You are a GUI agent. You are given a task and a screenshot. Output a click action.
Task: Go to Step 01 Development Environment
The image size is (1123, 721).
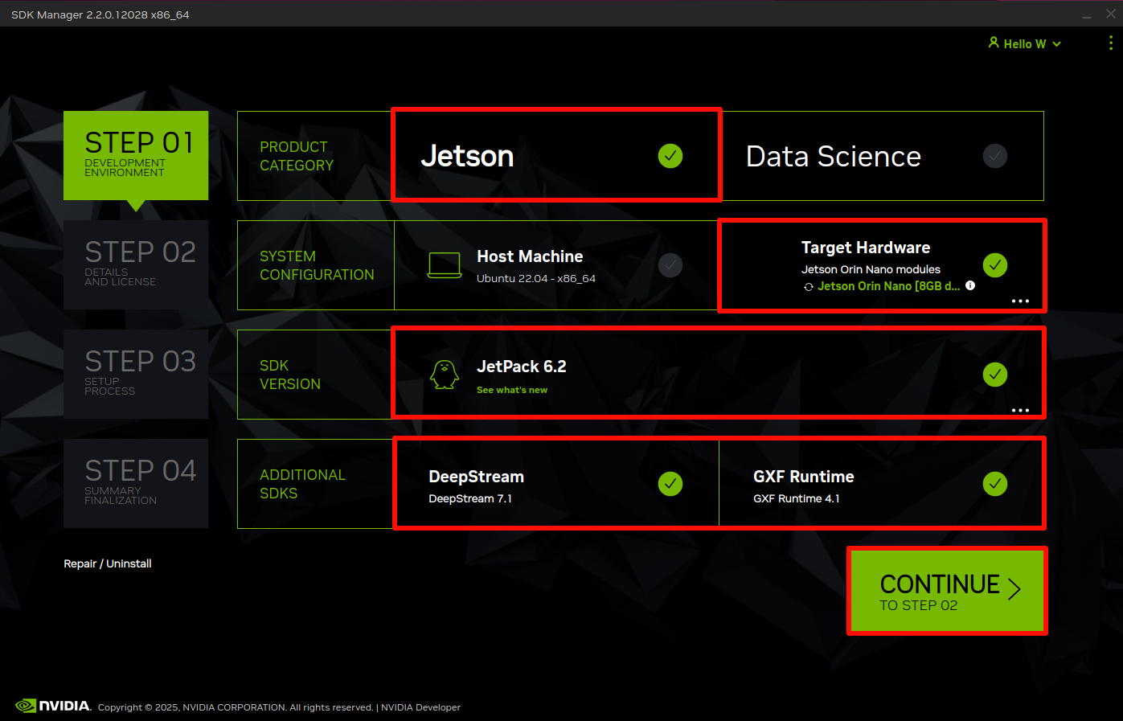[x=136, y=155]
